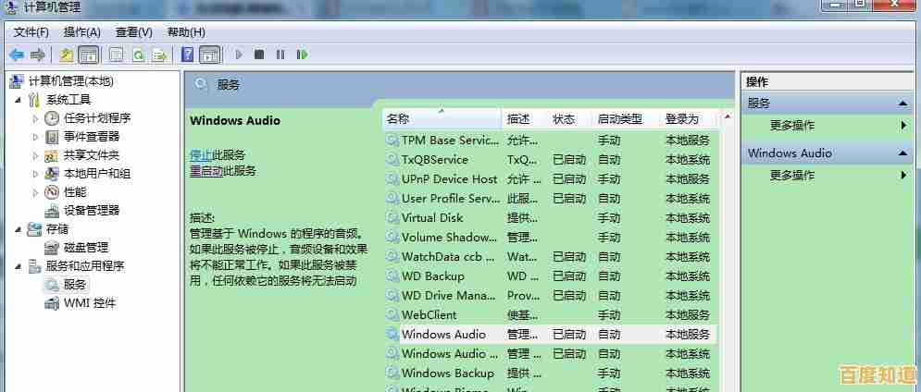The image size is (921, 392).
Task: Click the Refresh toolbar icon
Action: [x=138, y=55]
